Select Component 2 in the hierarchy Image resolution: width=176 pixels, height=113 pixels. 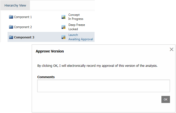tap(23, 27)
